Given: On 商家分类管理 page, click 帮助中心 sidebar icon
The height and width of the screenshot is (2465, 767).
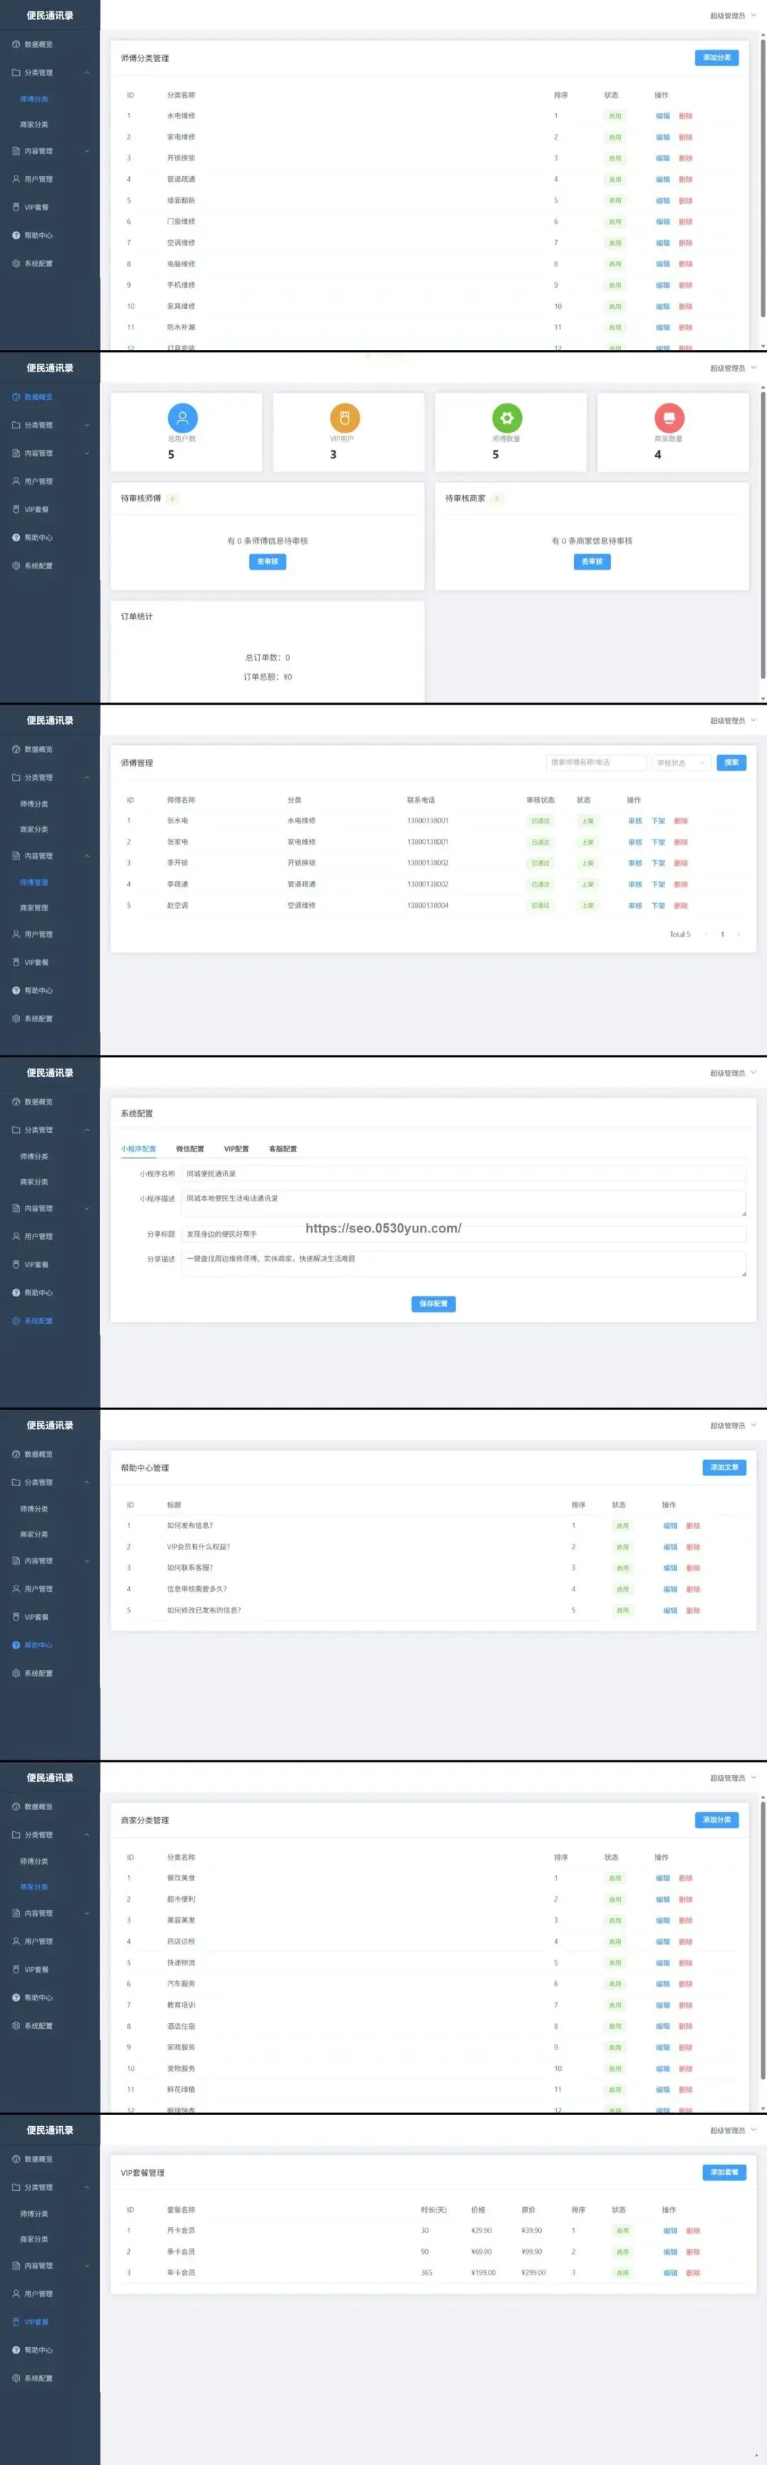Looking at the screenshot, I should coord(16,1998).
